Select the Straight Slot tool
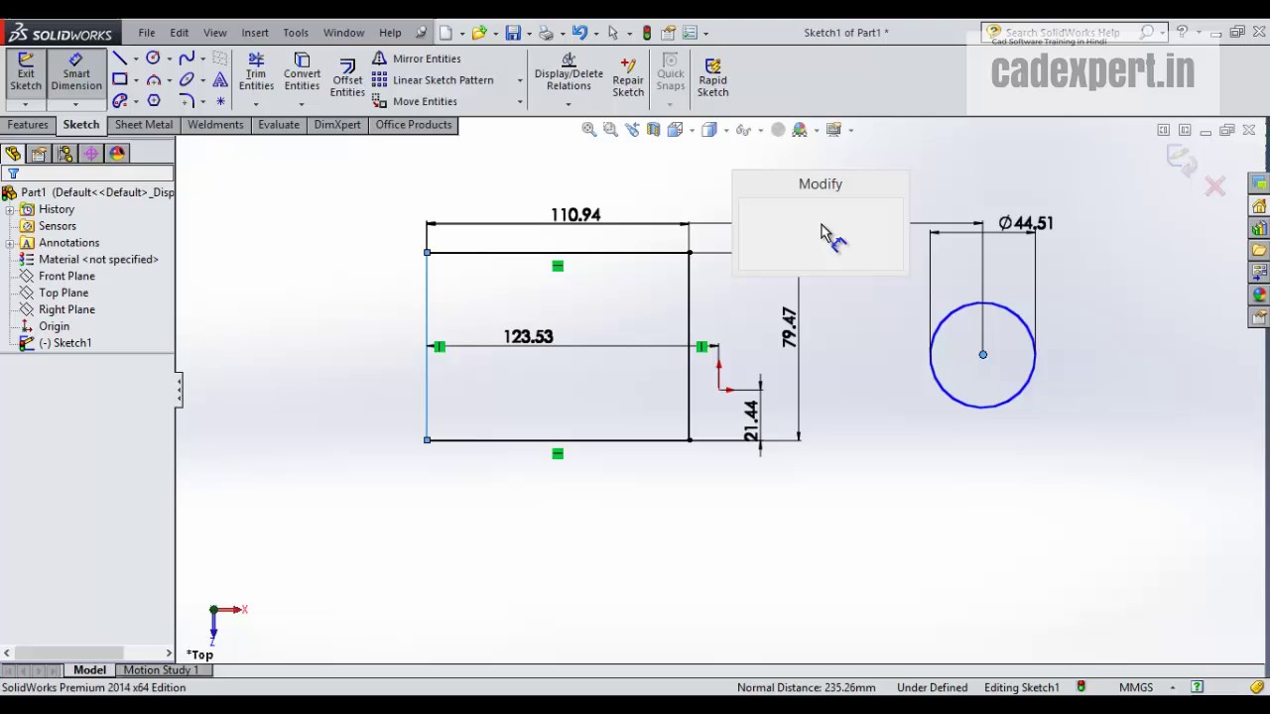 tap(119, 101)
